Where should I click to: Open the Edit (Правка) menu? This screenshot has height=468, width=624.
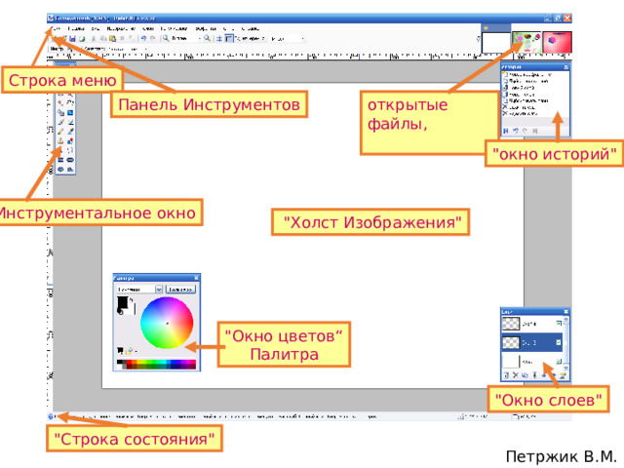click(x=76, y=28)
